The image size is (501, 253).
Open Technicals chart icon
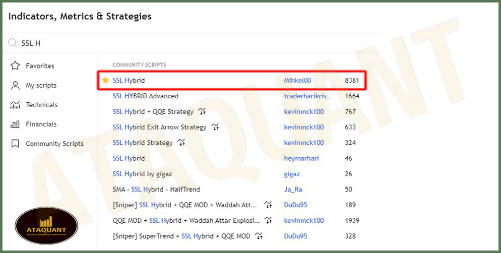(15, 105)
